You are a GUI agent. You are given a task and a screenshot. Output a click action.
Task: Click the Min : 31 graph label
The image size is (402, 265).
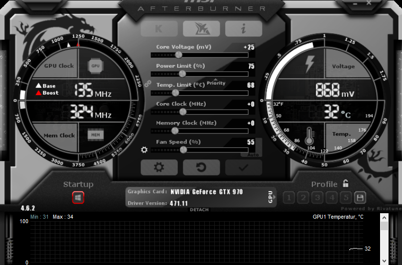[39, 217]
